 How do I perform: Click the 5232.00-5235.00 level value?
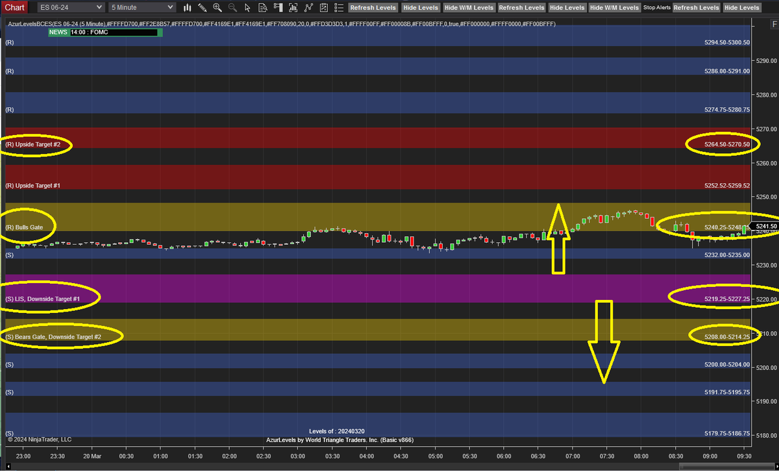(x=727, y=256)
